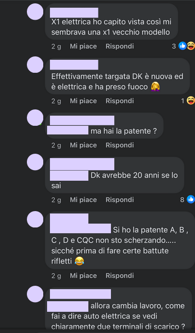
Task: Click like reaction icon on 'Dk avrebbe 20 anni' comment
Action: pos(191,200)
